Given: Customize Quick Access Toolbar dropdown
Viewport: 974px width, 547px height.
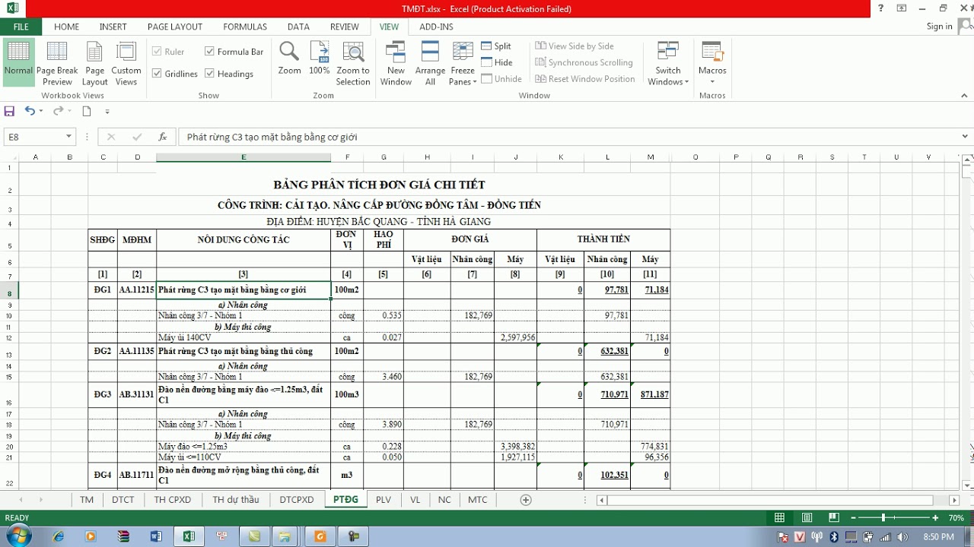Looking at the screenshot, I should [107, 111].
